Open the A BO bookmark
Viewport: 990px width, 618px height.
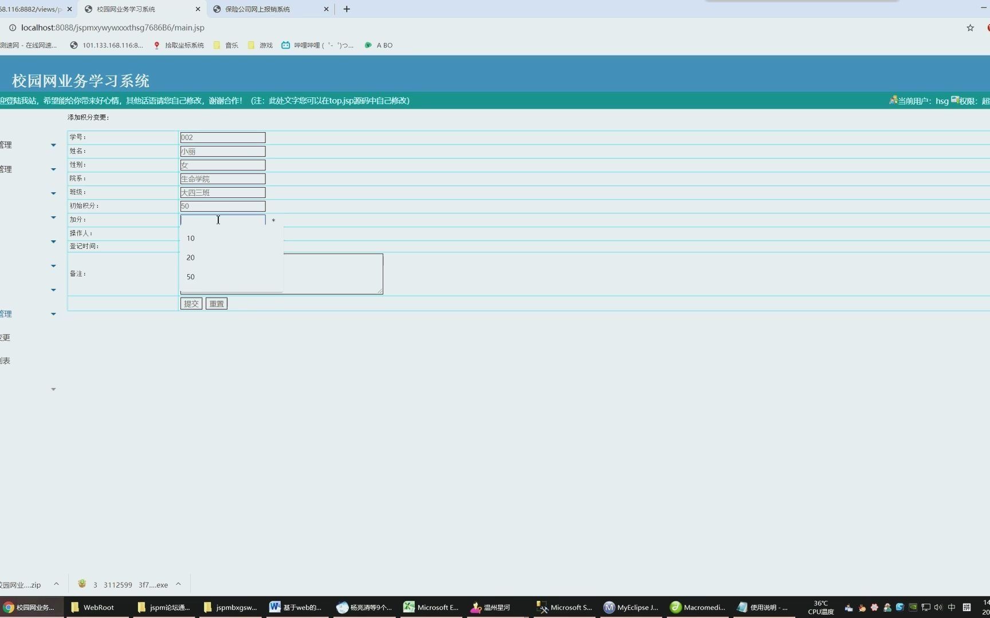pos(379,45)
